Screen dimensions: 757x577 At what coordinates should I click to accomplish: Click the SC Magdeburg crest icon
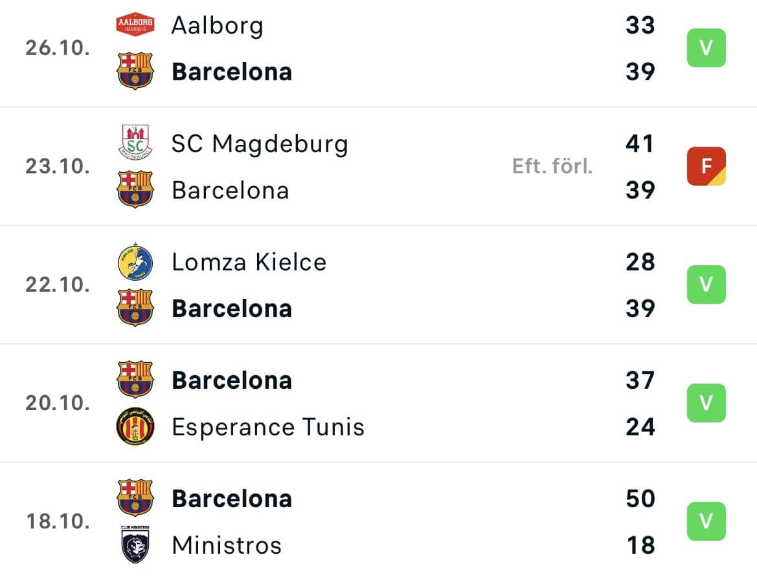[135, 142]
